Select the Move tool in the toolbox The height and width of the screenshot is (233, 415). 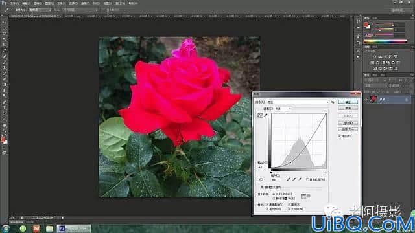click(x=4, y=22)
